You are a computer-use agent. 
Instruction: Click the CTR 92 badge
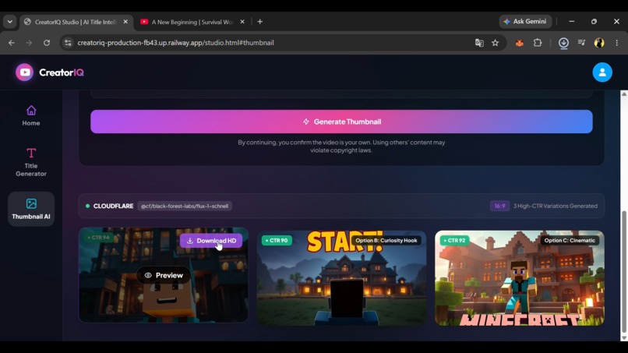[x=454, y=241]
